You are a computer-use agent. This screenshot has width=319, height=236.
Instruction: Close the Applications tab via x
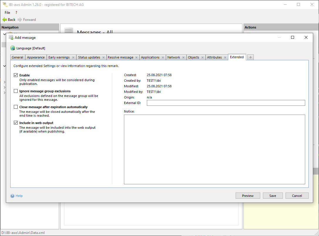163,58
